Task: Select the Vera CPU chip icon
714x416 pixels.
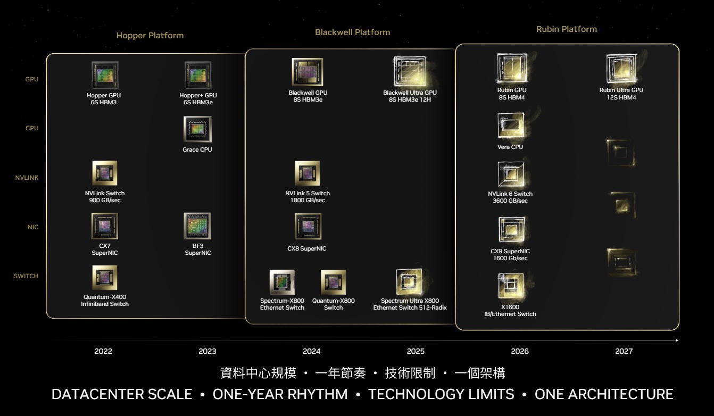Action: tap(511, 124)
